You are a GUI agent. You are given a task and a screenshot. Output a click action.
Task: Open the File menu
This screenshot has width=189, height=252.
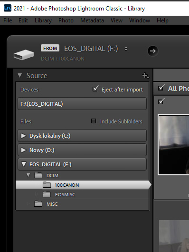coord(8,20)
